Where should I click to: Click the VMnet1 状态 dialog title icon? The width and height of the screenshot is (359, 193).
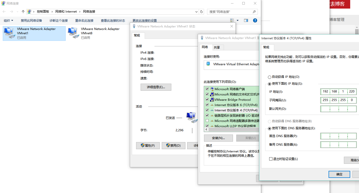coord(134,26)
